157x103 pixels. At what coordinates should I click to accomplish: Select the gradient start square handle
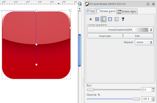[37, 11]
